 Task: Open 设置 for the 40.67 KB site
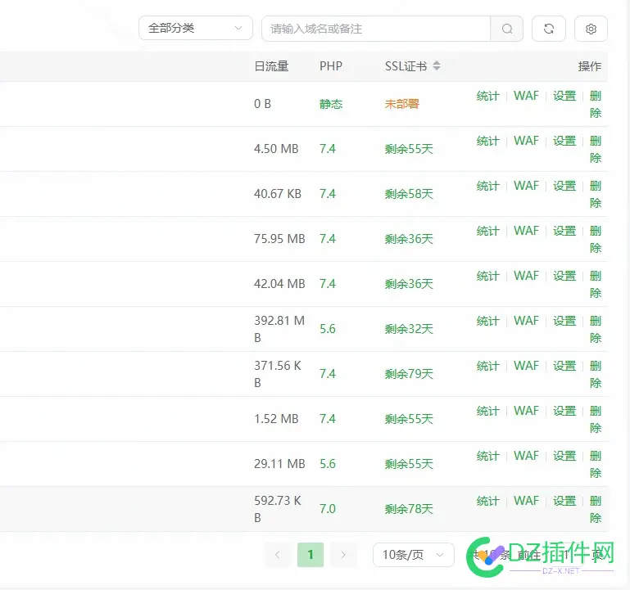(564, 186)
